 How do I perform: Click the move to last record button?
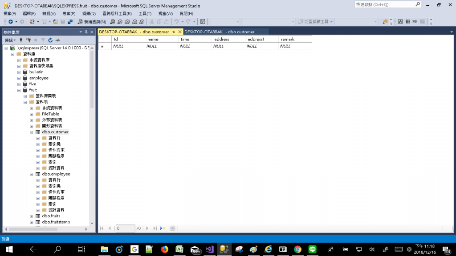[155, 228]
